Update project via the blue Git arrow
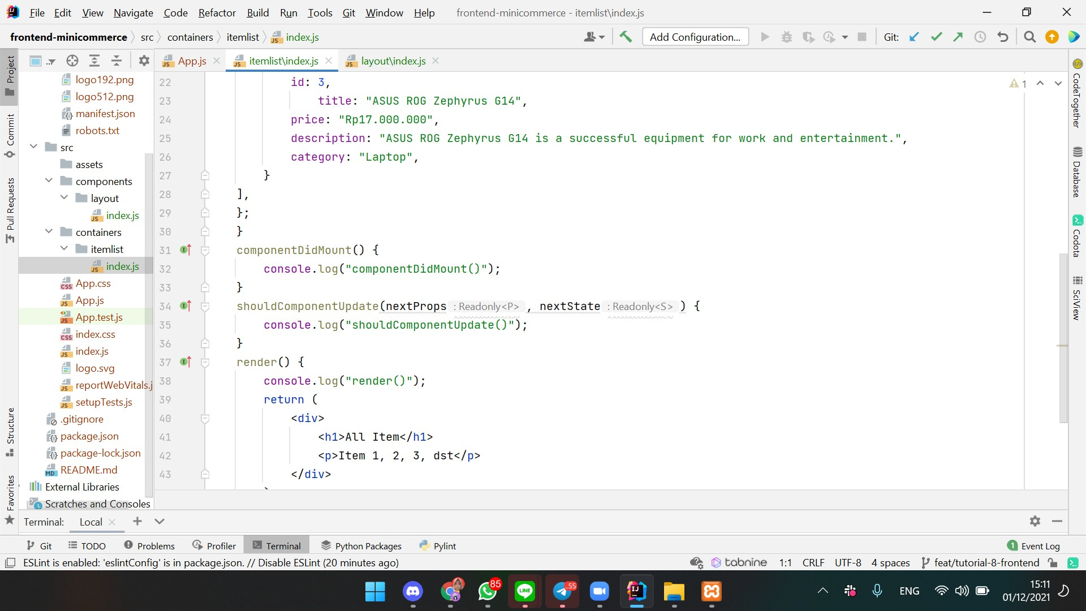The height and width of the screenshot is (611, 1086). tap(914, 36)
